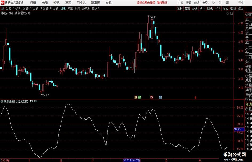
Task: Select the 日线 daily chart tab
Action: click(63, 8)
